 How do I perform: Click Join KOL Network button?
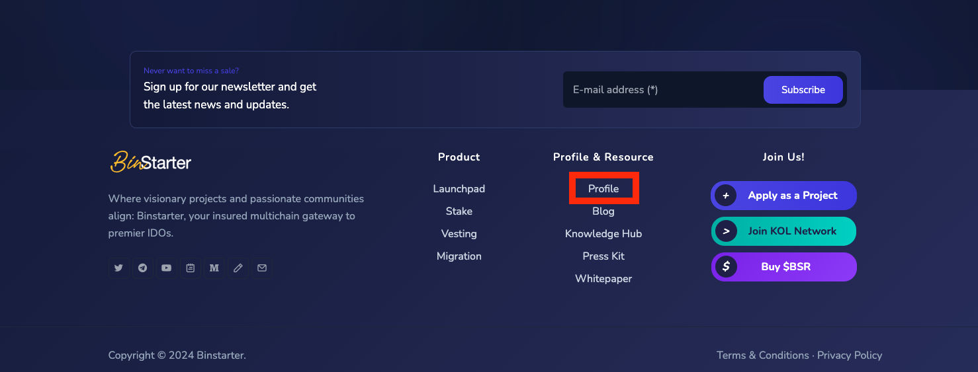pyautogui.click(x=783, y=231)
